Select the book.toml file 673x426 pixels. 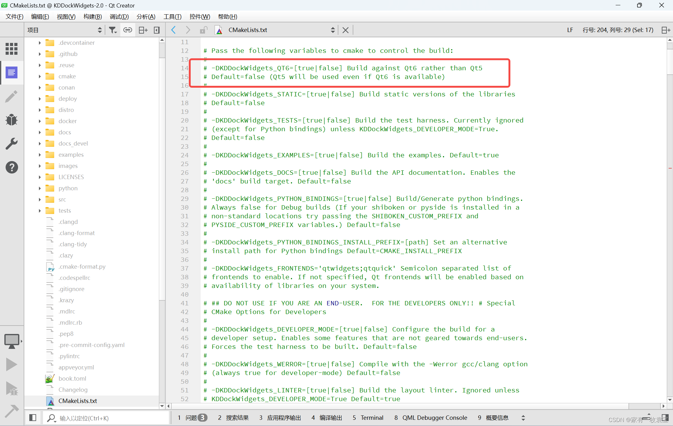72,378
